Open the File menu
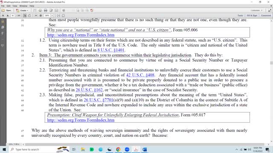Image resolution: width=273 pixels, height=153 pixels. coord(3,6)
